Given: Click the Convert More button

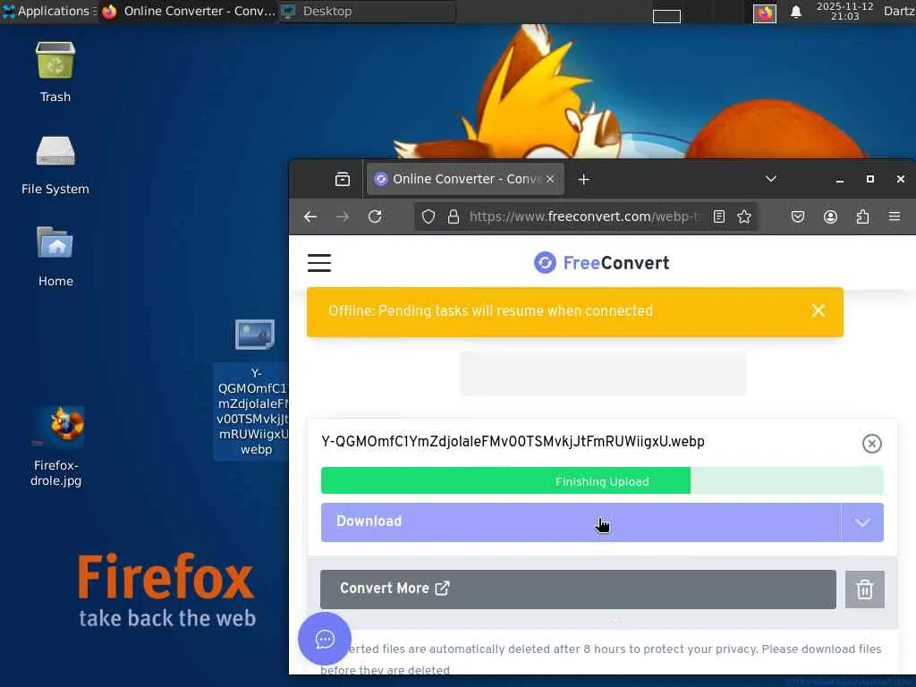Looking at the screenshot, I should click(x=578, y=589).
